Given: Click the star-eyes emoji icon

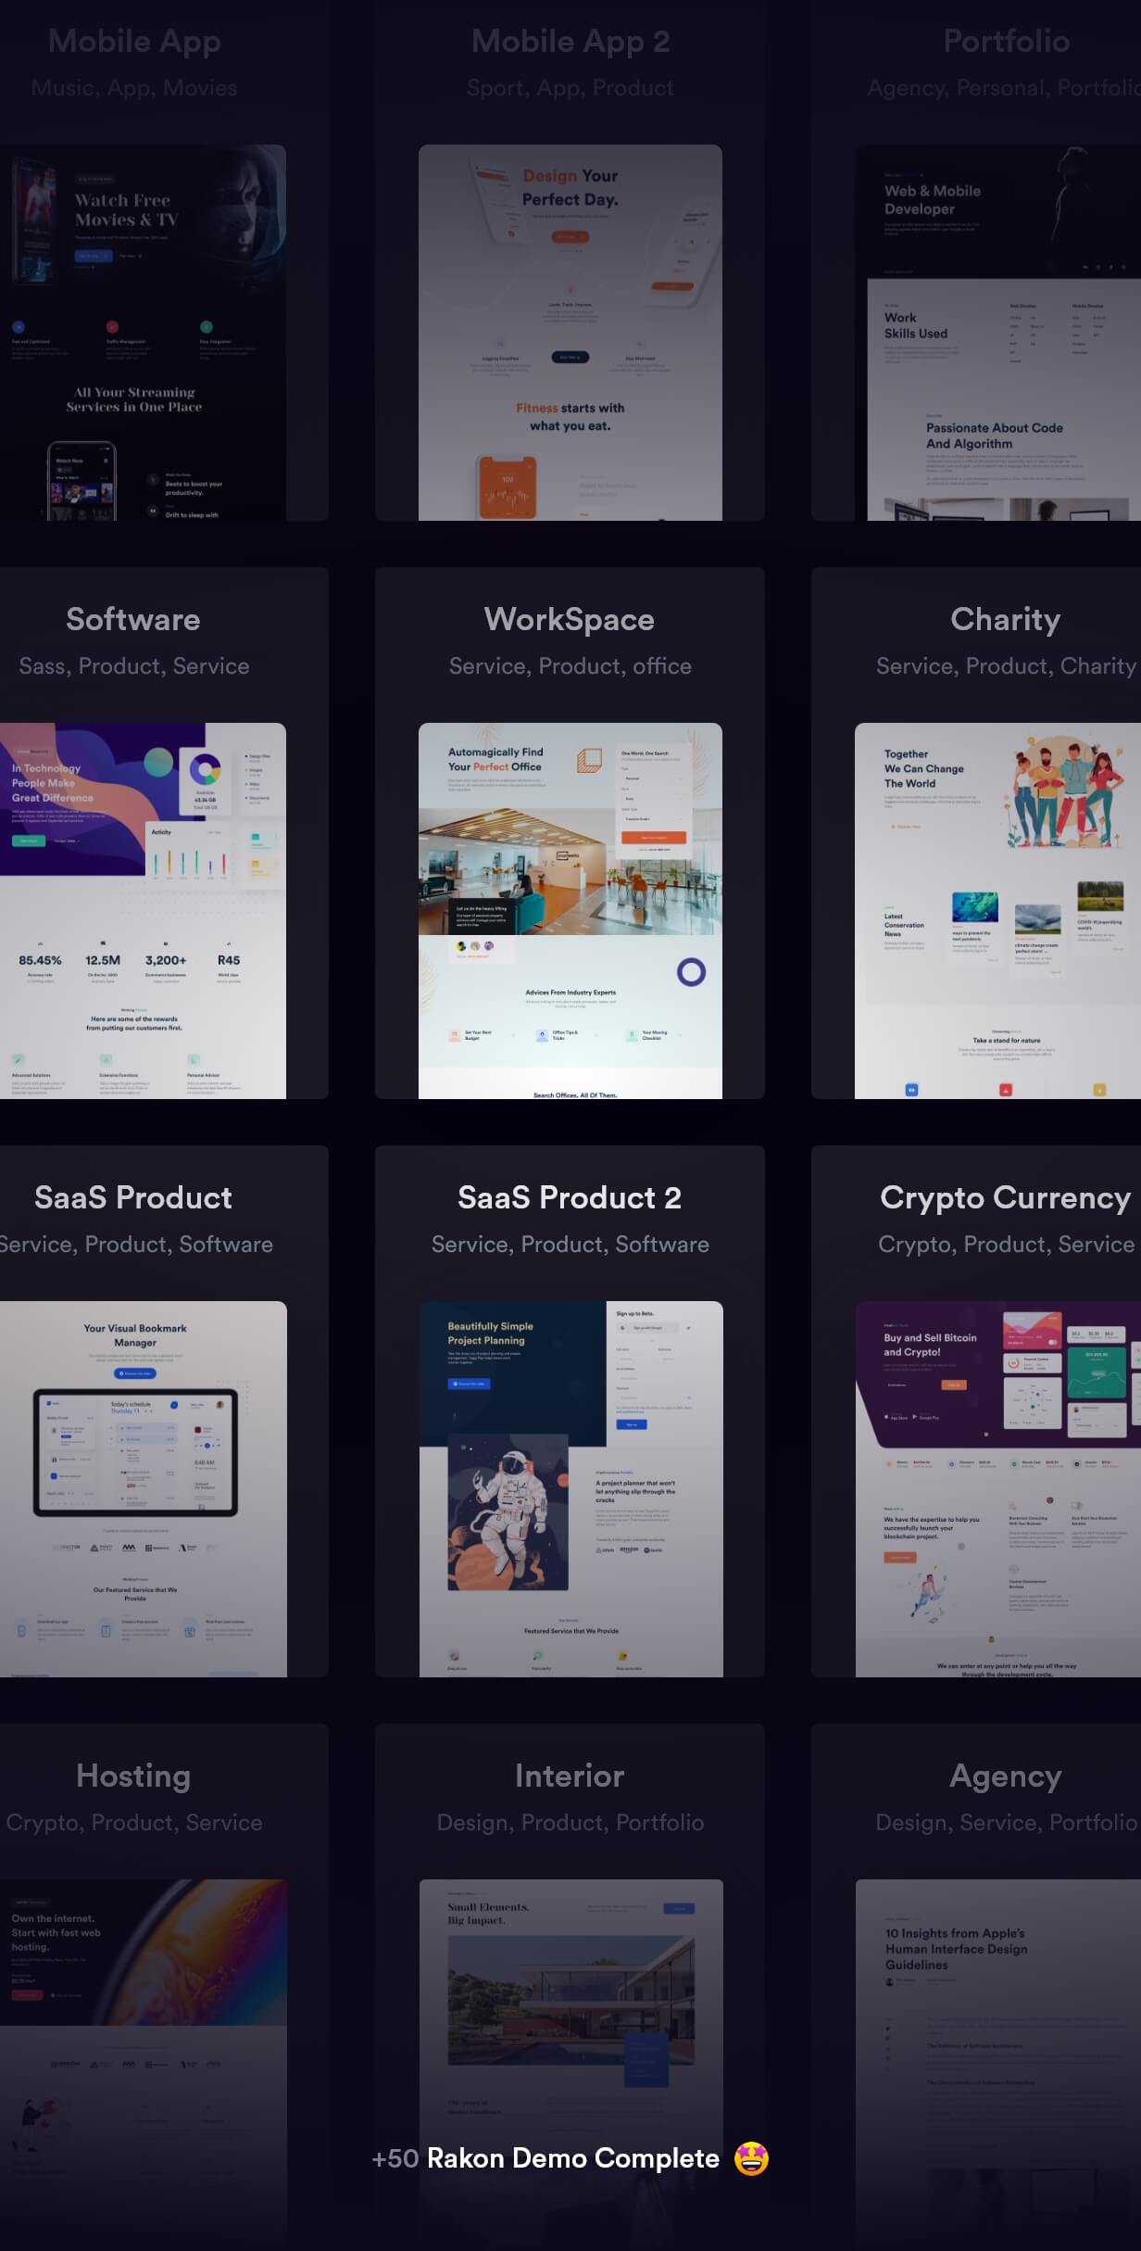Looking at the screenshot, I should [751, 2158].
